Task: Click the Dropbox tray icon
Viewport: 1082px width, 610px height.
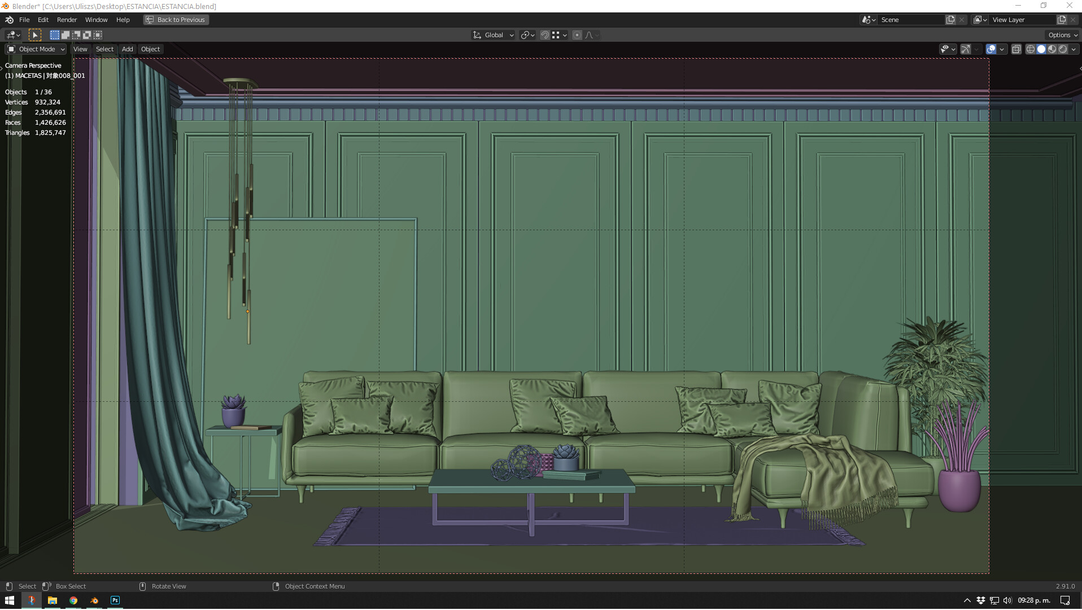Action: click(x=981, y=600)
